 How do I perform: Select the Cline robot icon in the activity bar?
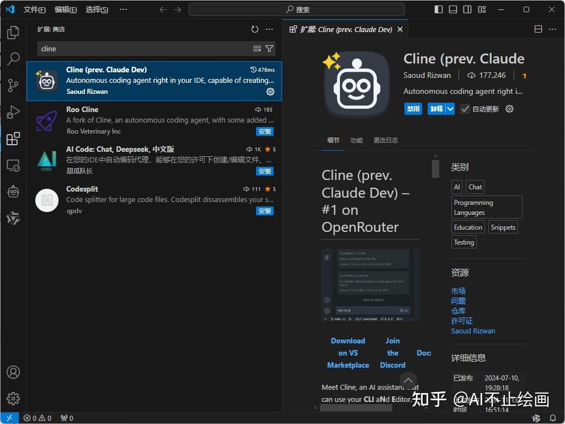13,191
